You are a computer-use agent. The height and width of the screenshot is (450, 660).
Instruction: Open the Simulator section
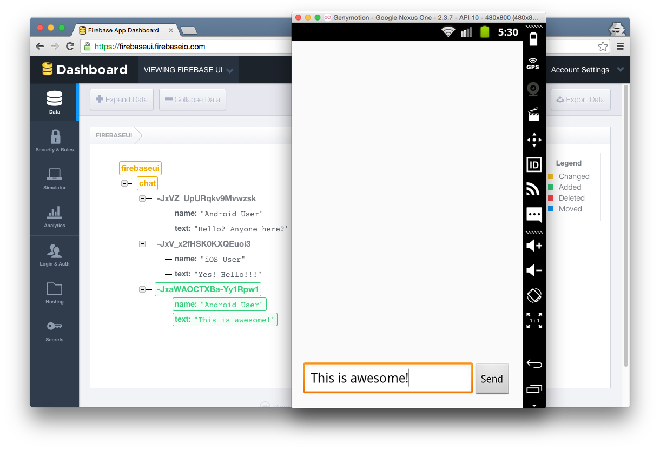click(x=55, y=178)
